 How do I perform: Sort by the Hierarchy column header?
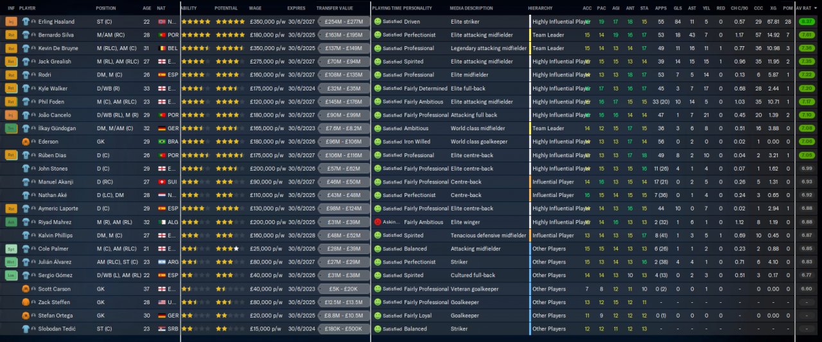point(539,8)
